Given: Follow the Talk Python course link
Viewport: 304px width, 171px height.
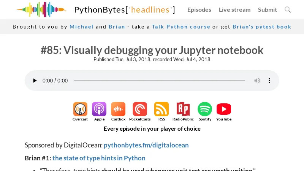Looking at the screenshot, I should coord(181,27).
